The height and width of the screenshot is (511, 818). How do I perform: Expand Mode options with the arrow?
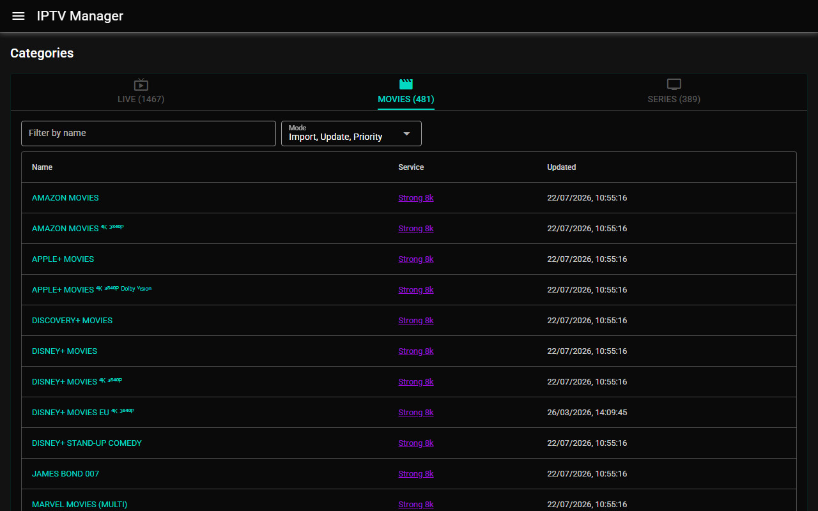(x=406, y=133)
